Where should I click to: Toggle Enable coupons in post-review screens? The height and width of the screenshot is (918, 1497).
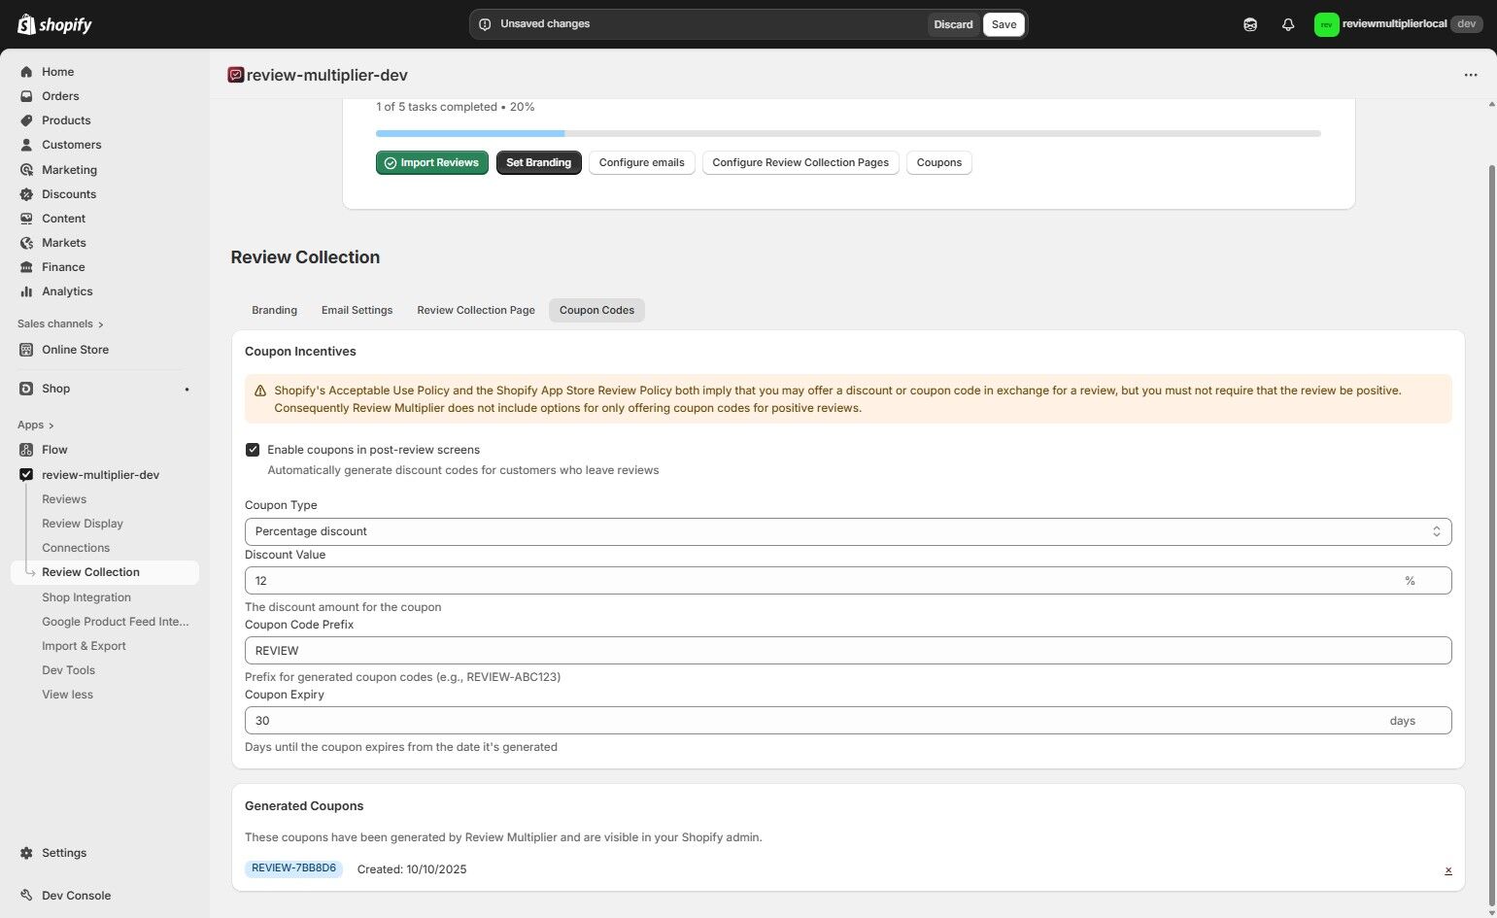coord(253,450)
